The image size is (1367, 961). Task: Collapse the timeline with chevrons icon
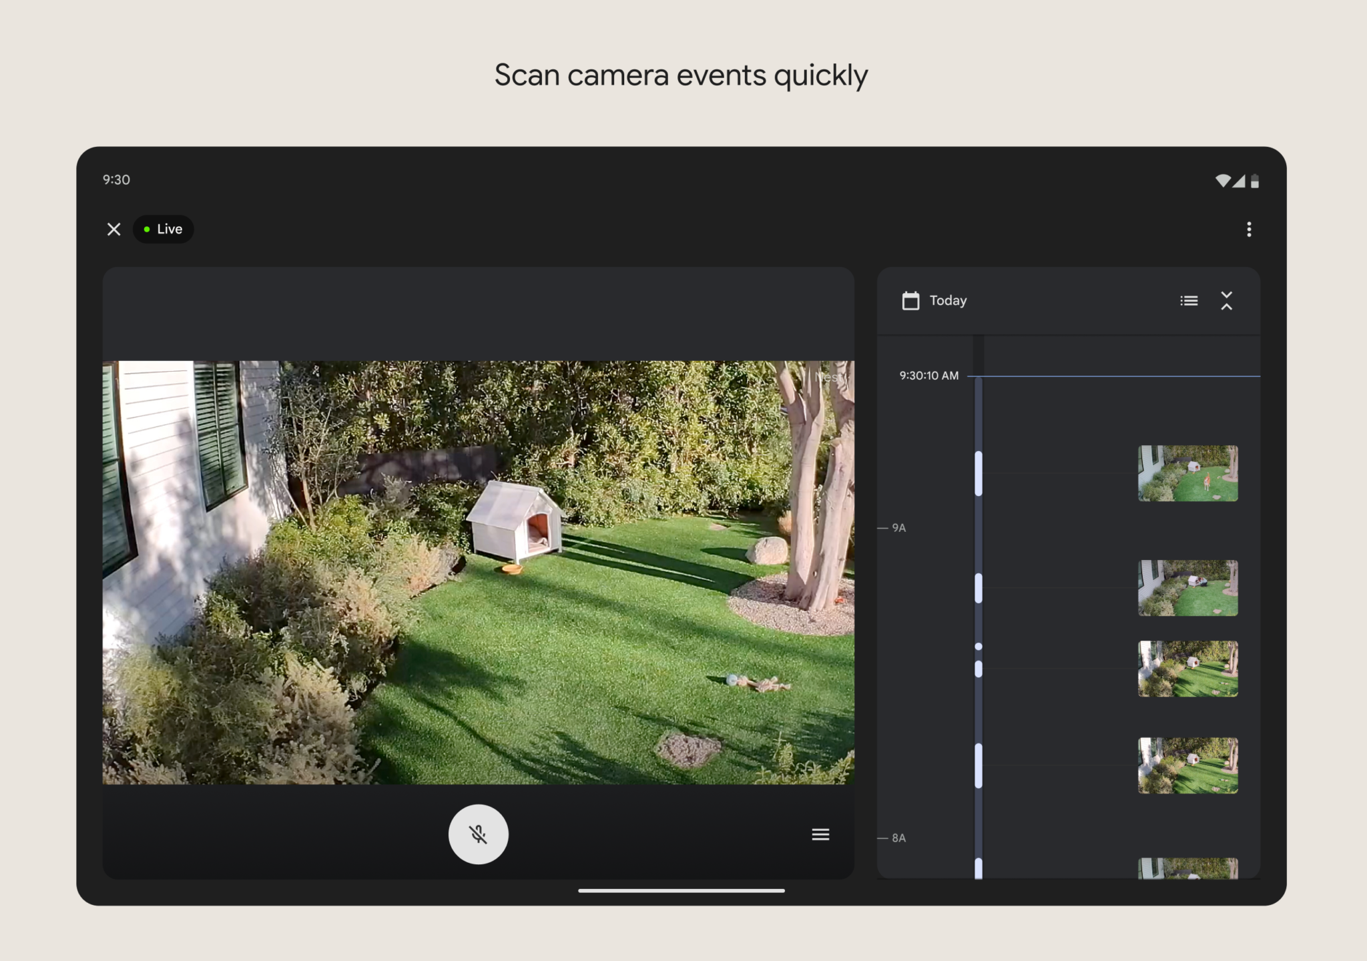1226,301
